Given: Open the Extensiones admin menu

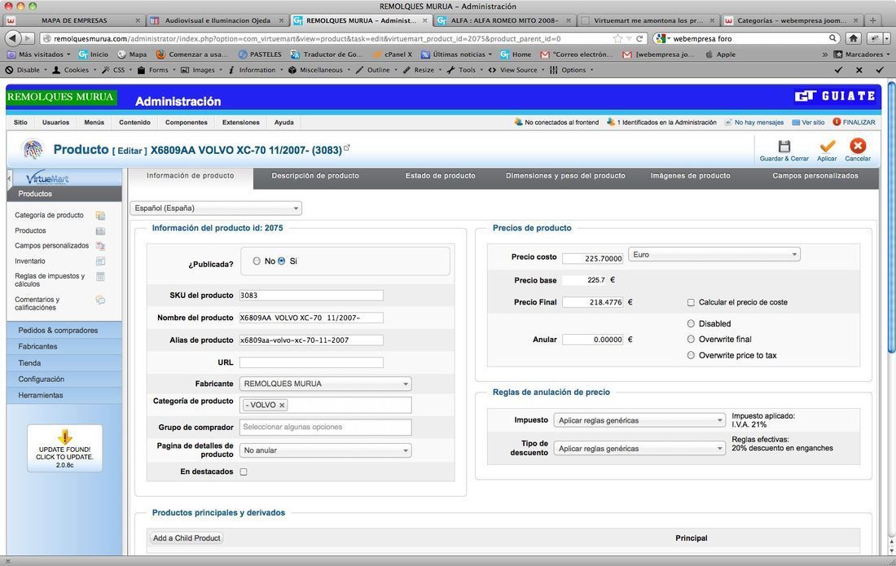Looking at the screenshot, I should coord(240,122).
